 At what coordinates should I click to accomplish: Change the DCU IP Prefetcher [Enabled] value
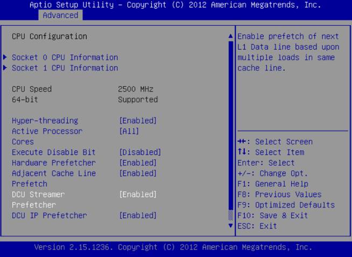(138, 216)
